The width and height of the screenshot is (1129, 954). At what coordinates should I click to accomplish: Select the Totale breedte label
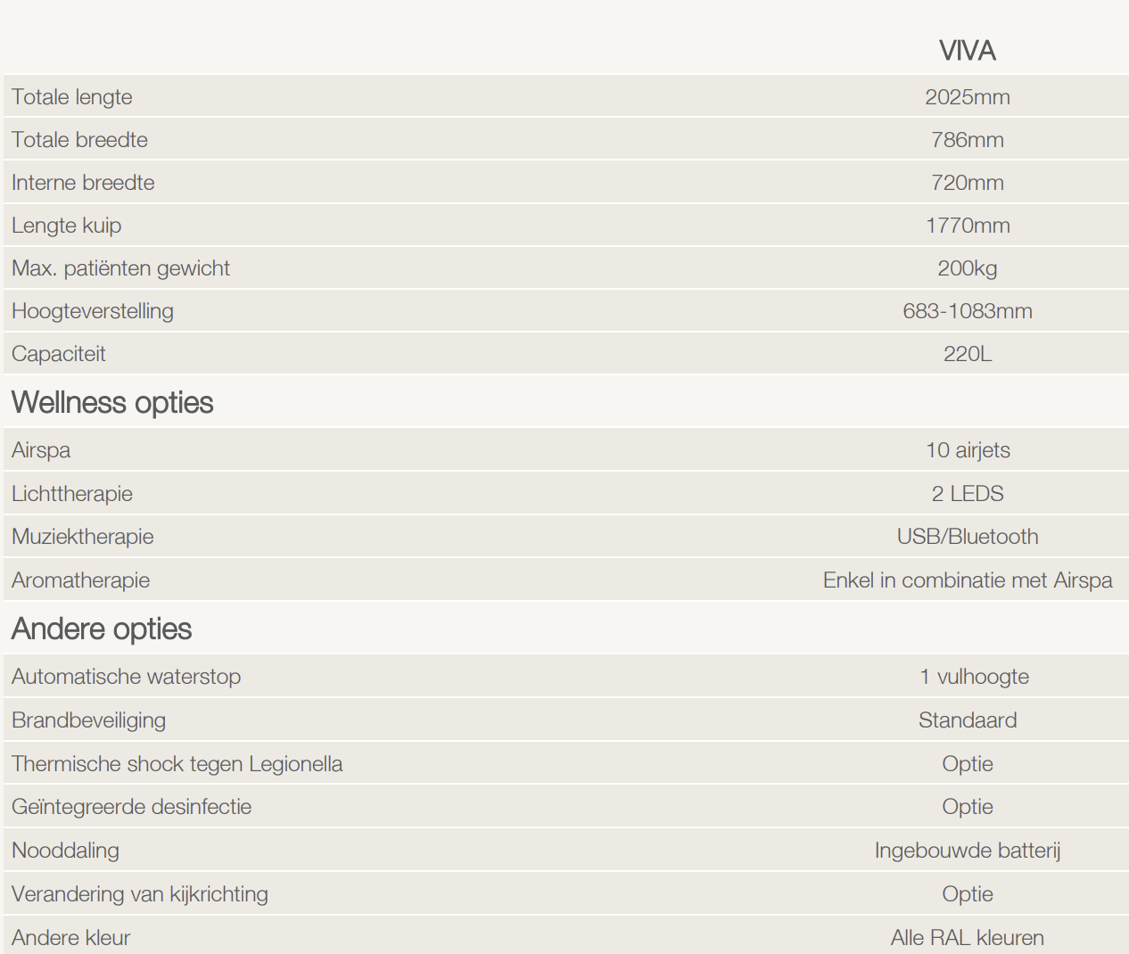79,140
